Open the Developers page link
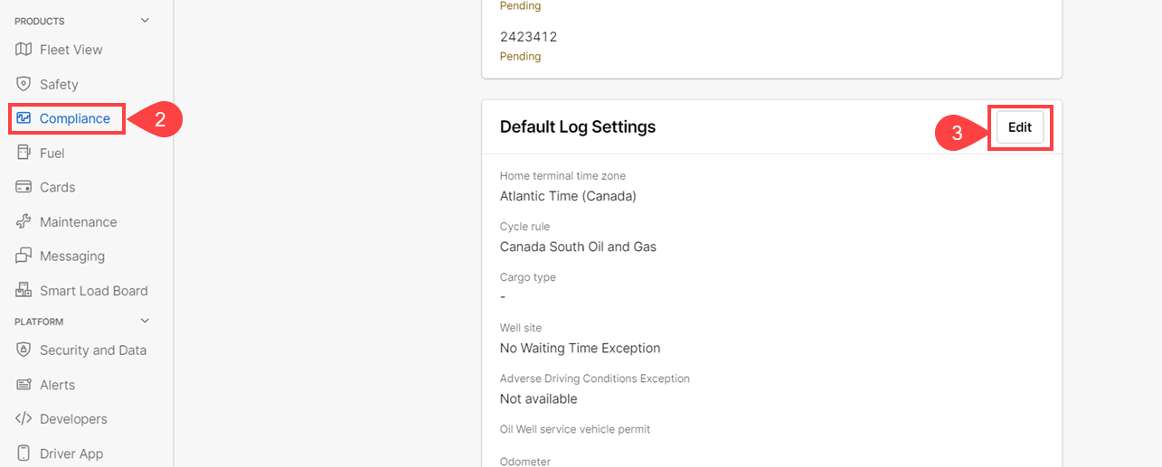1162x467 pixels. click(73, 419)
